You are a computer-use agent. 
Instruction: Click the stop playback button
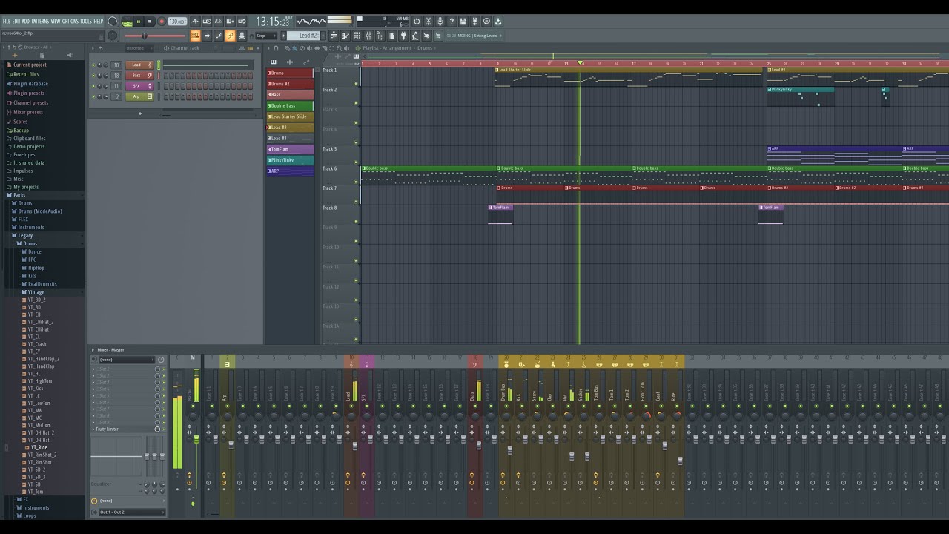(150, 22)
